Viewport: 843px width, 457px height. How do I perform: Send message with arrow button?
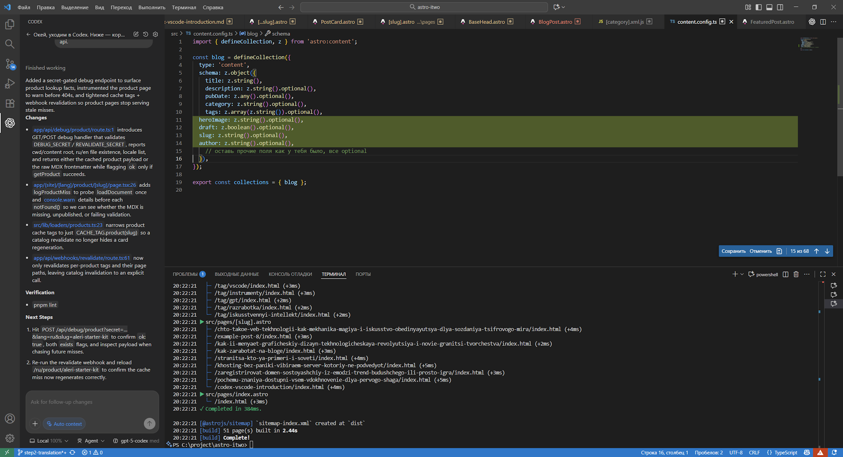coord(149,424)
